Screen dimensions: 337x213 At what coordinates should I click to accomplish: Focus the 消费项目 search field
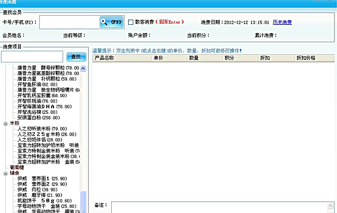(x=32, y=57)
